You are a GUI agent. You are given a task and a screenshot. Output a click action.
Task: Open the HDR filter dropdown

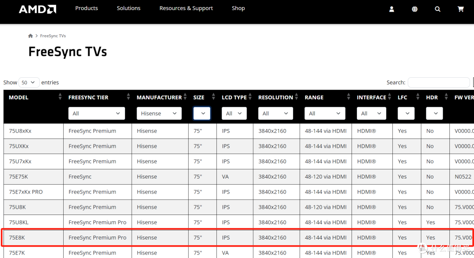[x=434, y=113]
